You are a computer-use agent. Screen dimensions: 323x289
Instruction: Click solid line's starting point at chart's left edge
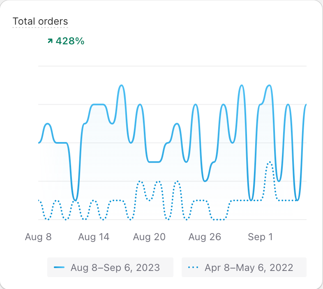tap(39, 142)
